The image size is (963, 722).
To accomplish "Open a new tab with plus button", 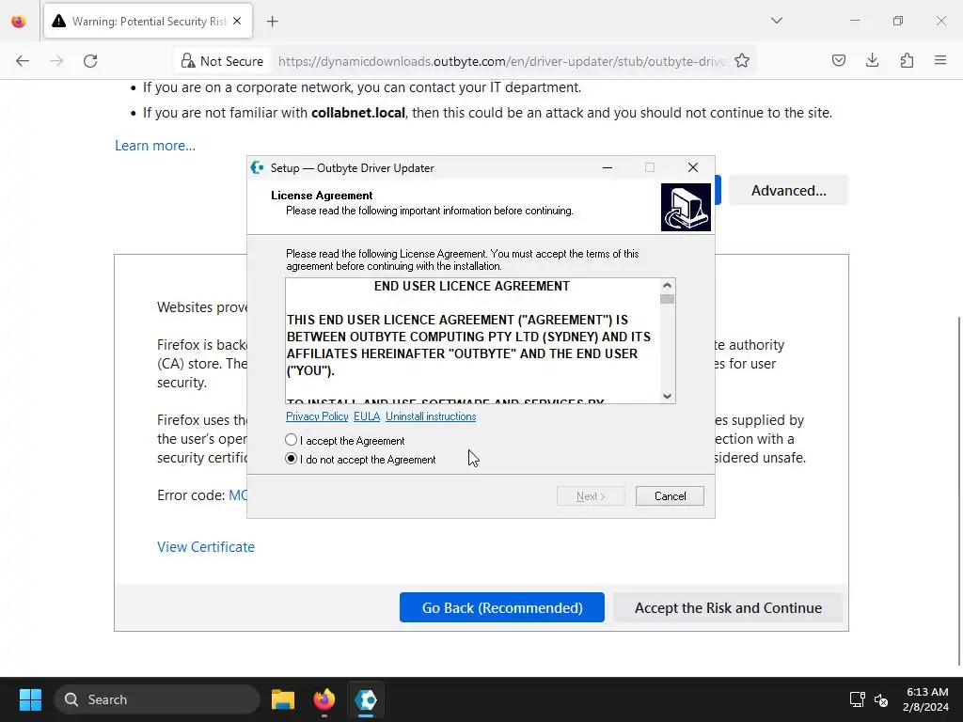I will click(x=273, y=22).
